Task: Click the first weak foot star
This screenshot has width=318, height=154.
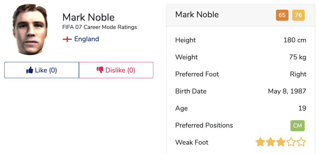Action: pos(260,142)
